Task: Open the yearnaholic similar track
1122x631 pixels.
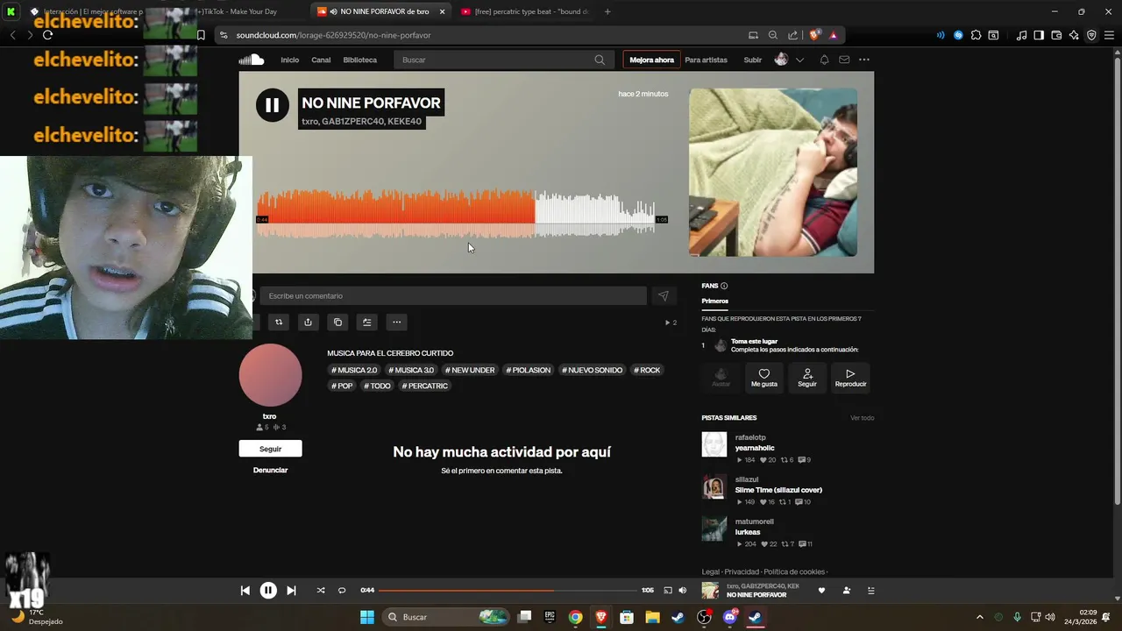Action: tap(755, 448)
